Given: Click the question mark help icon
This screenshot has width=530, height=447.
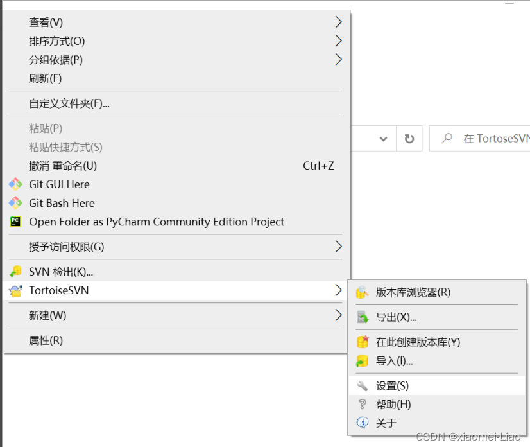Looking at the screenshot, I should click(x=363, y=405).
